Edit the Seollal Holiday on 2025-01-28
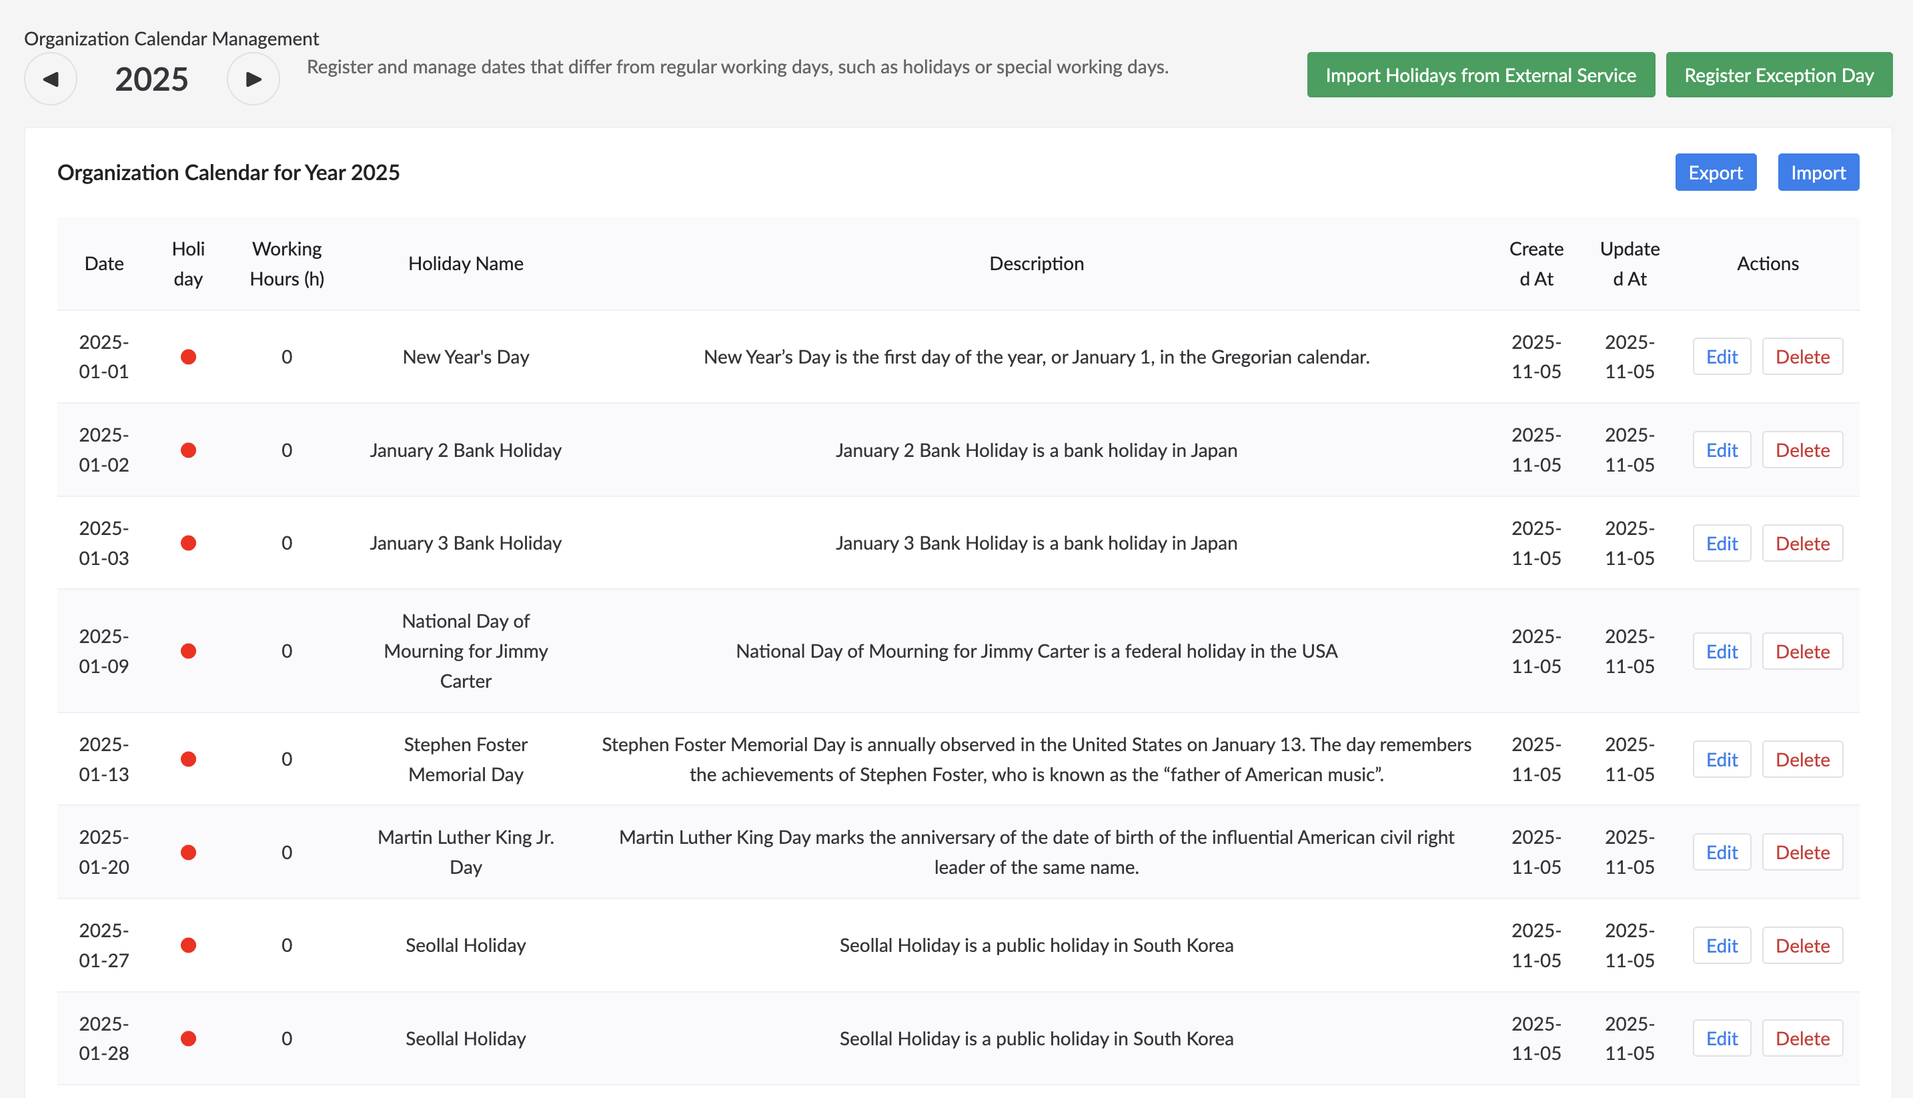The height and width of the screenshot is (1098, 1913). tap(1722, 1038)
